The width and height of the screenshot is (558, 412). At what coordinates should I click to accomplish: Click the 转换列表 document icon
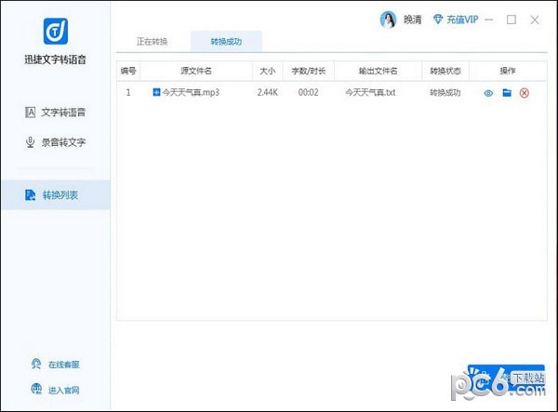31,195
